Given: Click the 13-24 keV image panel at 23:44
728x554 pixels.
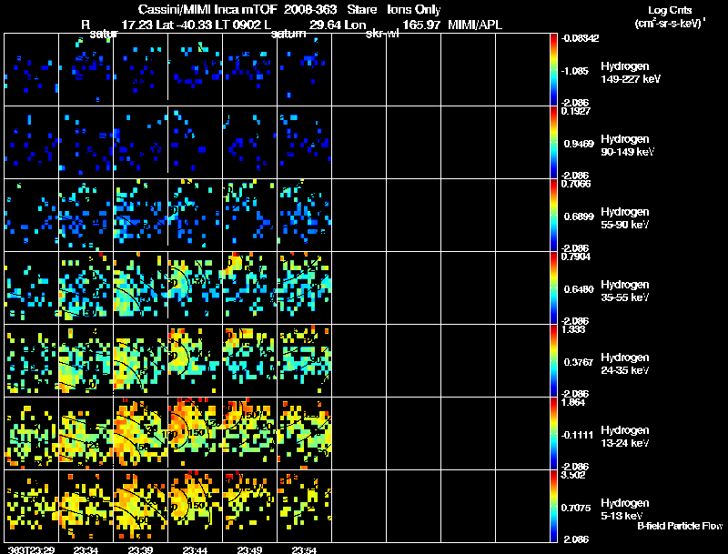Looking at the screenshot, I should (195, 433).
